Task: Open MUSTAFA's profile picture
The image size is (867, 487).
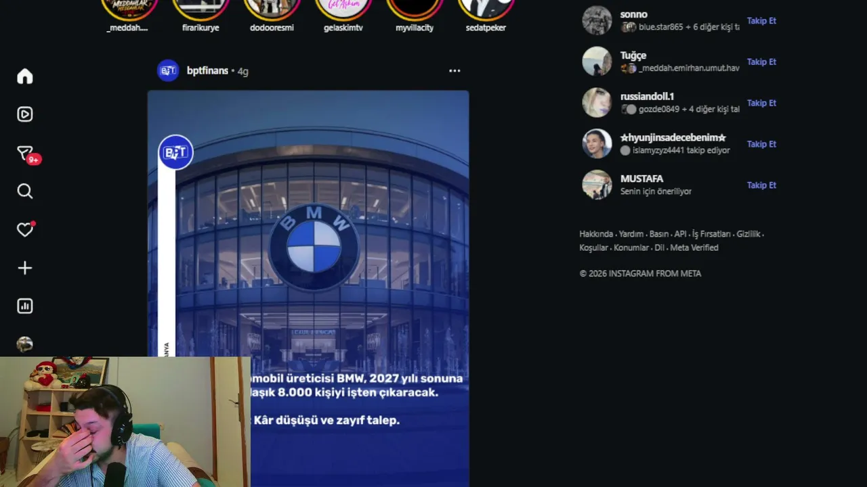Action: tap(597, 185)
